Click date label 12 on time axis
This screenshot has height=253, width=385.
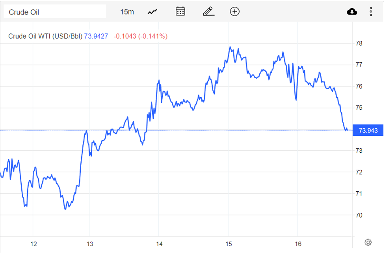[33, 243]
